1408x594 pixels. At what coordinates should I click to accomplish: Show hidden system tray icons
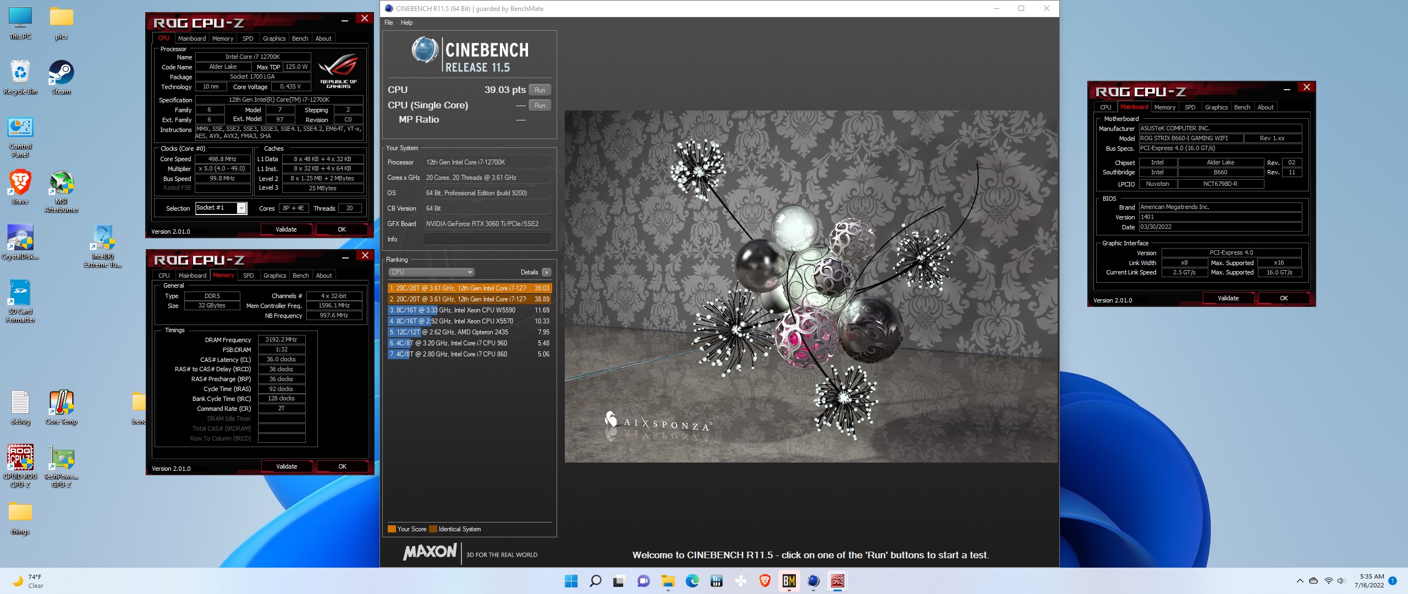1300,581
